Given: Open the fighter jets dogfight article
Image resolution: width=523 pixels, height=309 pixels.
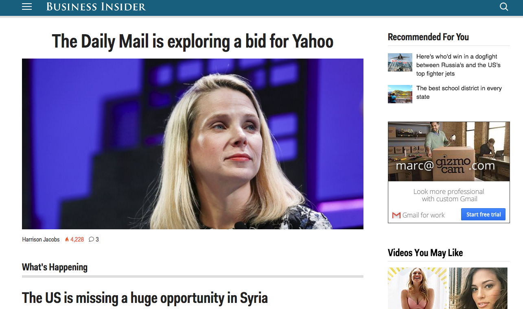Looking at the screenshot, I should (458, 65).
